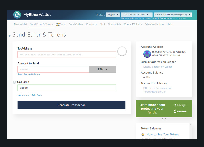The height and width of the screenshot is (147, 204).
Task: Open the ENS tab
Action: [102, 24]
